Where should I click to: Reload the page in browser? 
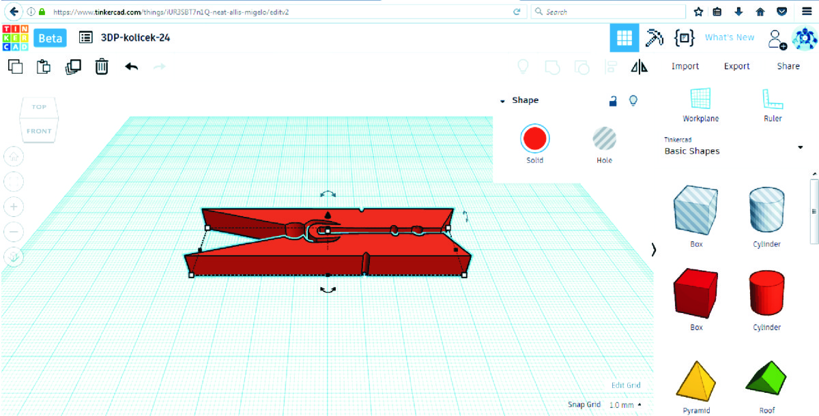pyautogui.click(x=517, y=12)
